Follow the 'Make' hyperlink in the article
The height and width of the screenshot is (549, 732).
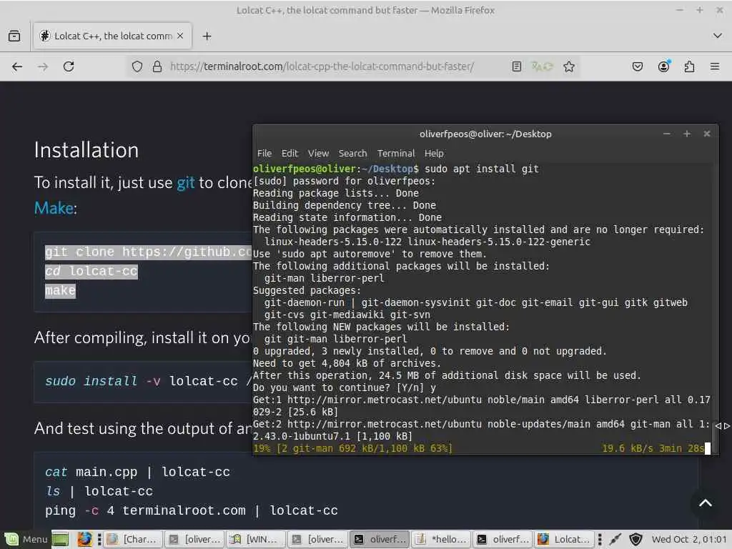tap(54, 208)
